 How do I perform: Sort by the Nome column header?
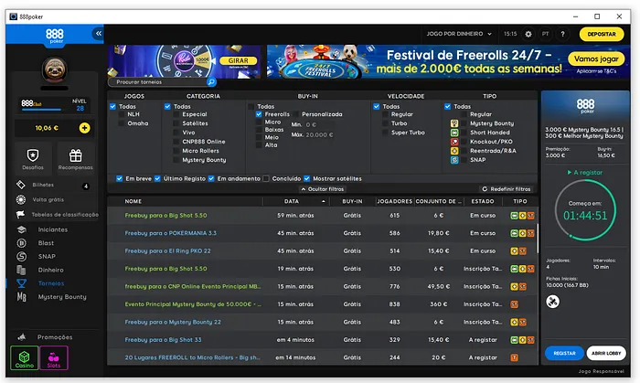click(133, 201)
